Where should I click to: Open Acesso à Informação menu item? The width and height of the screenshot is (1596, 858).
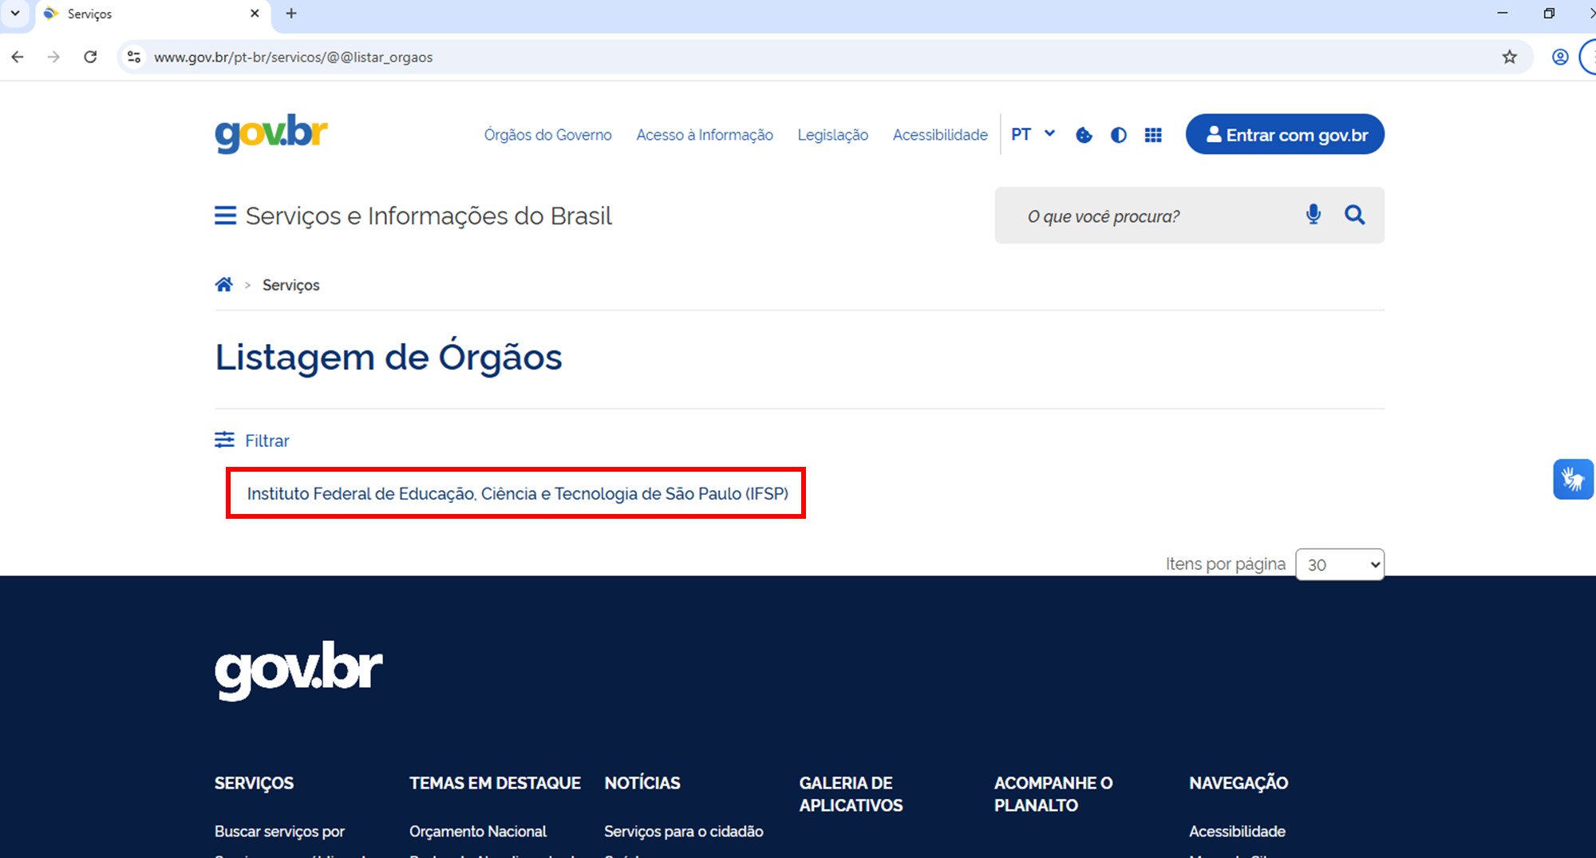pyautogui.click(x=704, y=135)
